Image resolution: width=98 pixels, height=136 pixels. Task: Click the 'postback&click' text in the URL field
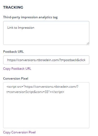(x=74, y=60)
